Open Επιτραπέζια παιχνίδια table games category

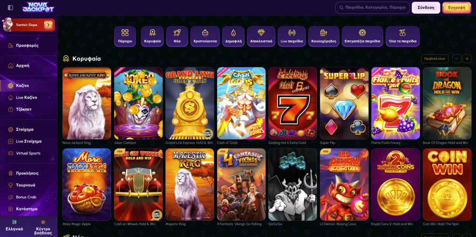pyautogui.click(x=362, y=36)
